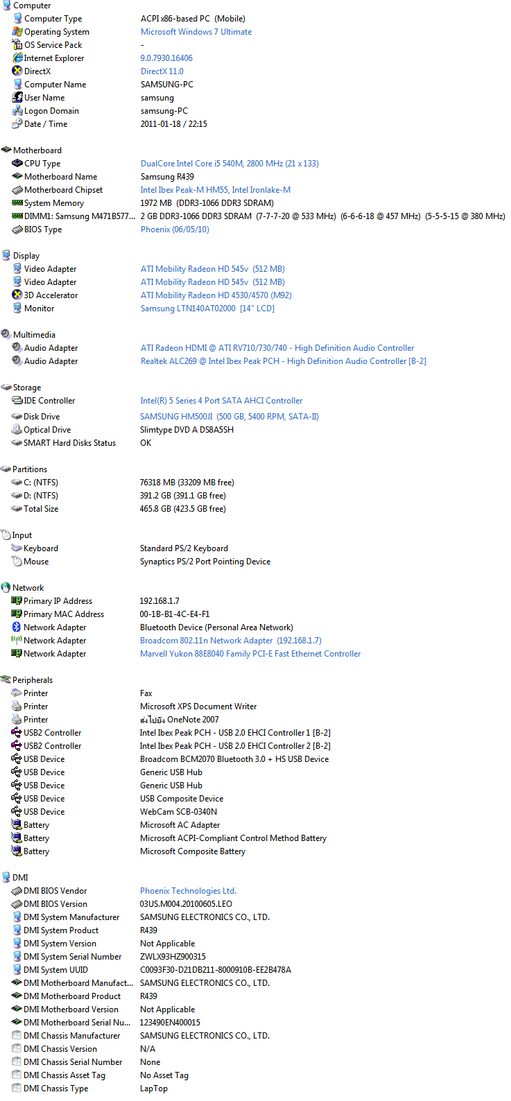Click the Broadcom wireless Network Adapter icon
This screenshot has height=1101, width=511.
17,641
